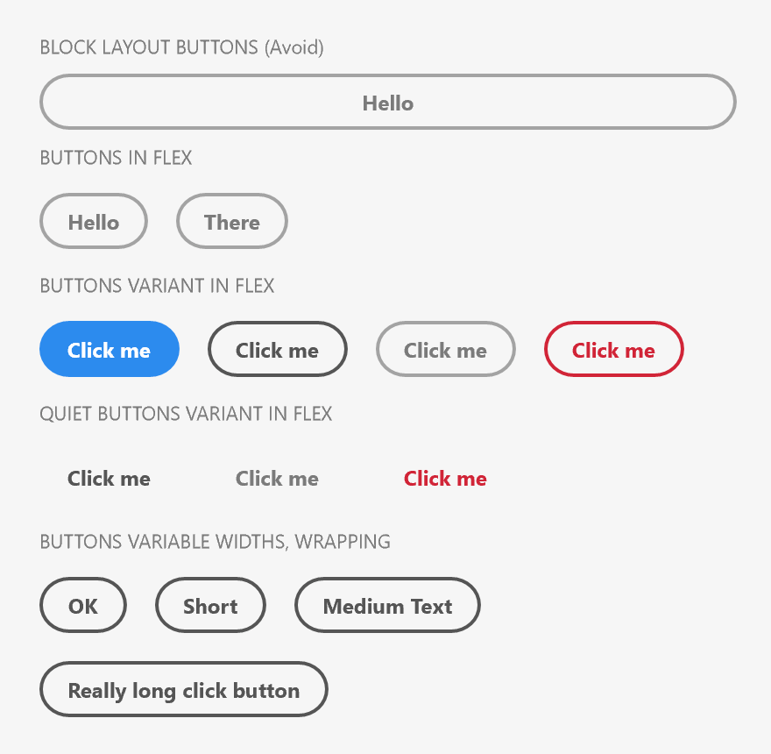The image size is (771, 754).
Task: Click the Short button
Action: [x=210, y=605]
